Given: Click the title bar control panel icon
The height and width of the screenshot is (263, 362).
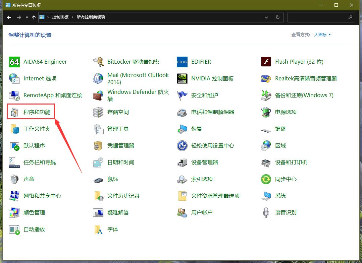Looking at the screenshot, I should point(8,5).
